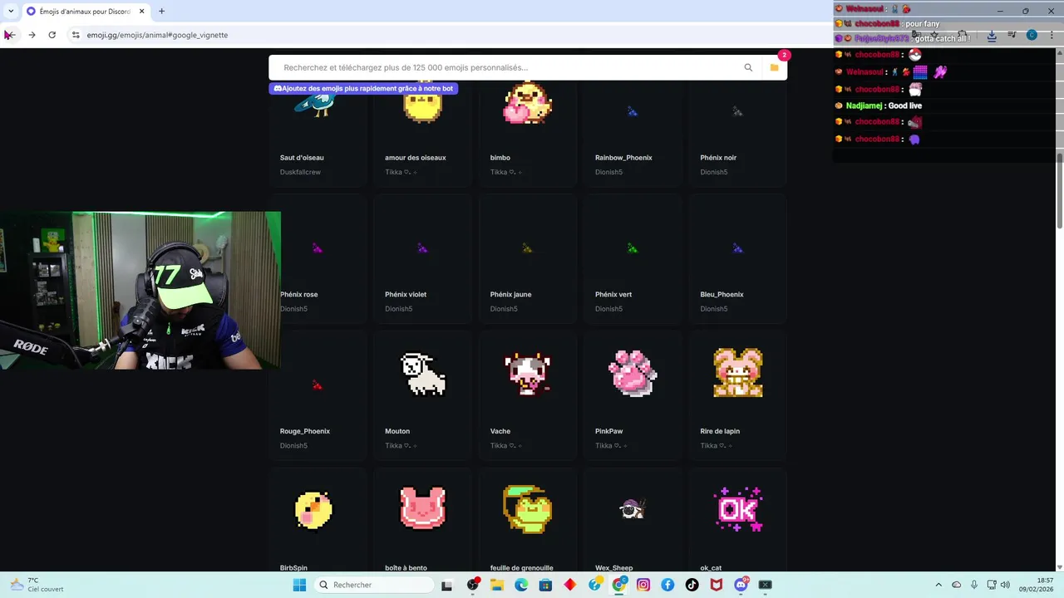
Task: Select the Vache cow emoji image
Action: click(x=528, y=373)
